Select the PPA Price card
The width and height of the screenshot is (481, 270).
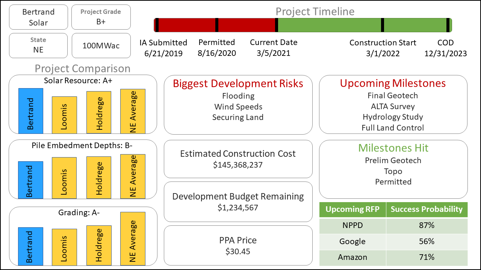pyautogui.click(x=238, y=245)
